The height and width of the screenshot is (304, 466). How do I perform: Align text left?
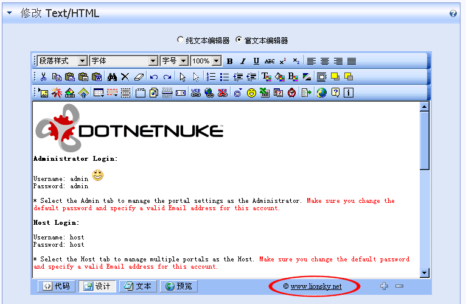[x=311, y=61]
